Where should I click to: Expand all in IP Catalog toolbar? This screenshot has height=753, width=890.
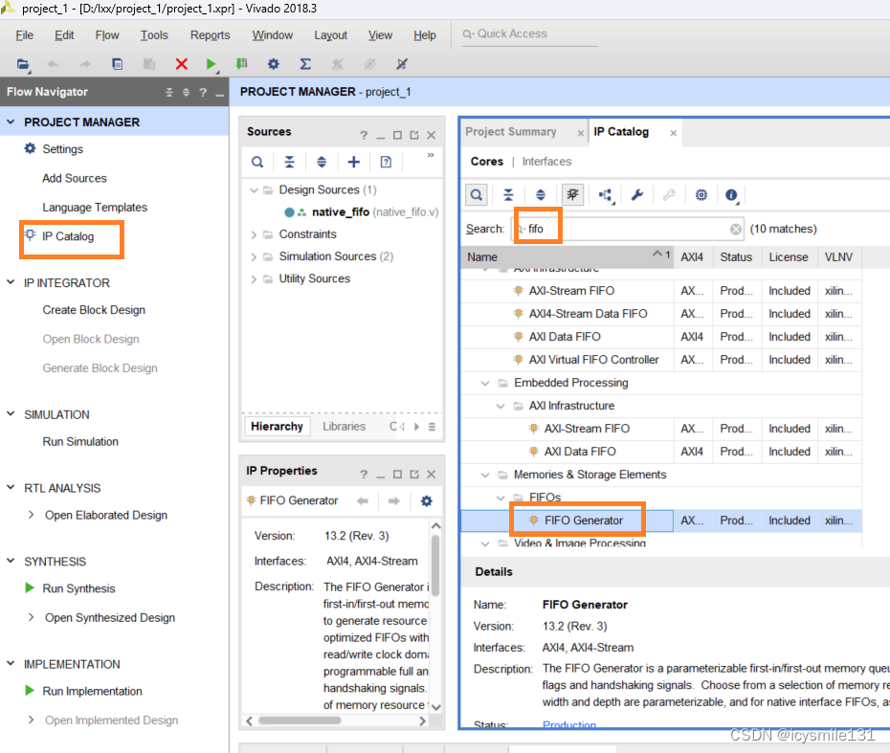pyautogui.click(x=541, y=195)
